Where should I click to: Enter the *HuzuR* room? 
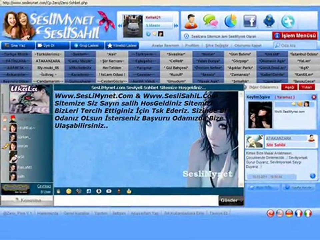pyautogui.click(x=176, y=74)
